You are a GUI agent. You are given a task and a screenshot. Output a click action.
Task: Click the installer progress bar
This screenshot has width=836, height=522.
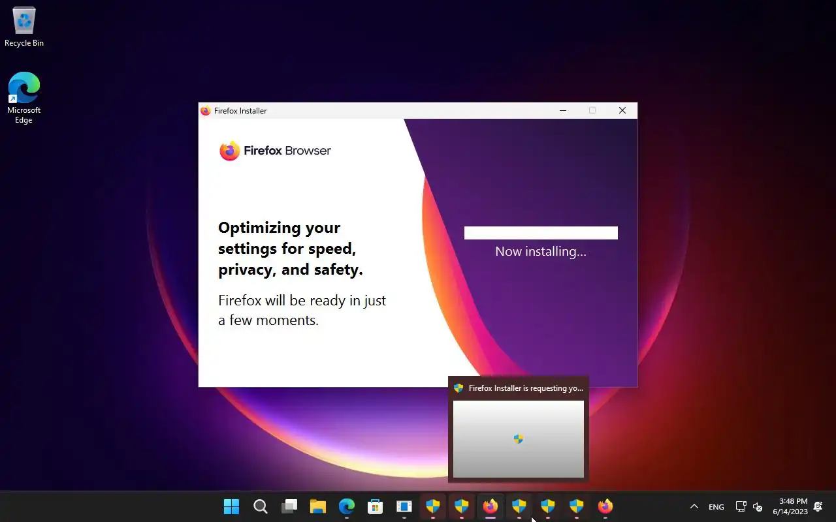pos(541,233)
